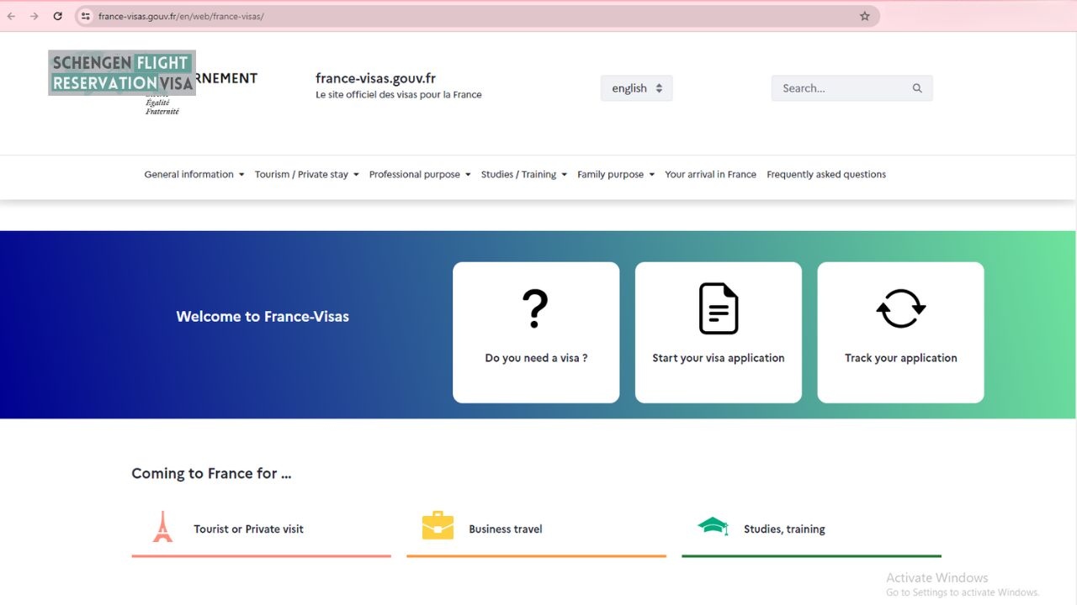Select the Do you need a visa ? label
This screenshot has width=1077, height=605.
536,358
